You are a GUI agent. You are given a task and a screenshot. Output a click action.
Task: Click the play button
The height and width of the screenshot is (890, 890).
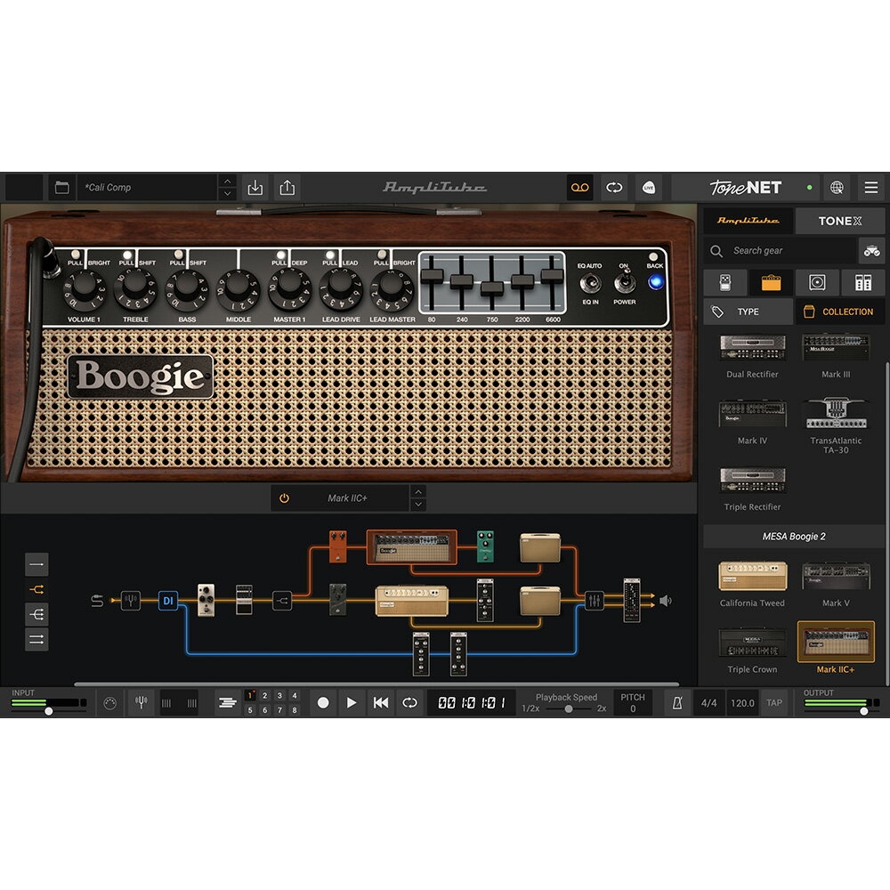352,703
